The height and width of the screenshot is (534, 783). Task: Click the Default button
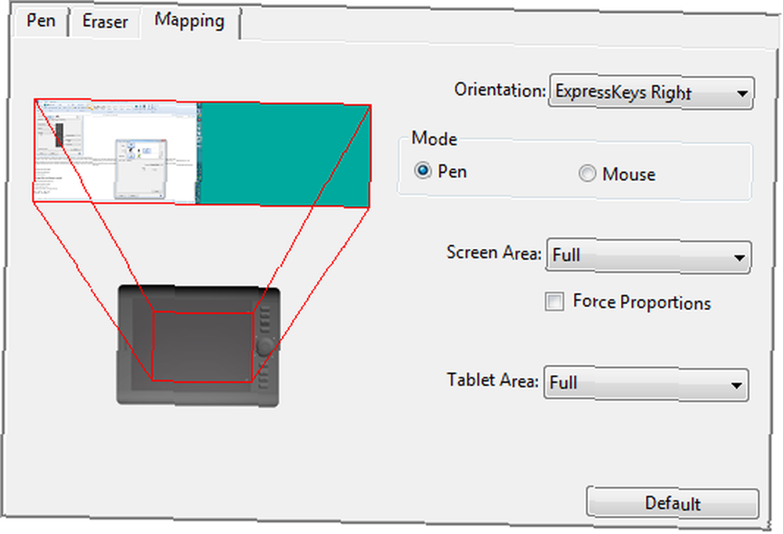click(673, 503)
